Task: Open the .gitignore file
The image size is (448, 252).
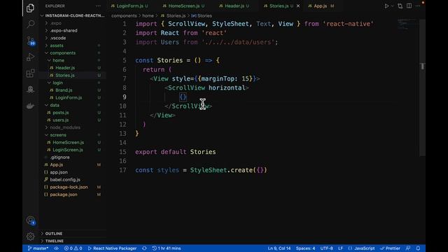Action: click(59, 157)
